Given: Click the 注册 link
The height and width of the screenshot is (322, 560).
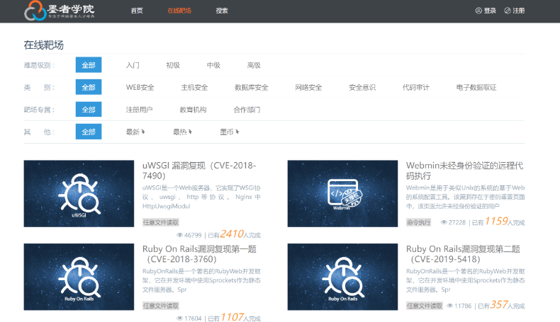Looking at the screenshot, I should click(519, 11).
